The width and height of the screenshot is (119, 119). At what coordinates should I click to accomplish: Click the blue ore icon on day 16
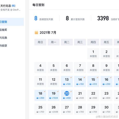coord(104,84)
